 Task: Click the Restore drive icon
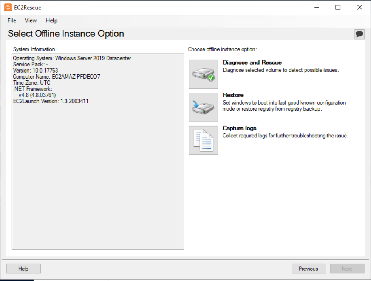pos(203,107)
